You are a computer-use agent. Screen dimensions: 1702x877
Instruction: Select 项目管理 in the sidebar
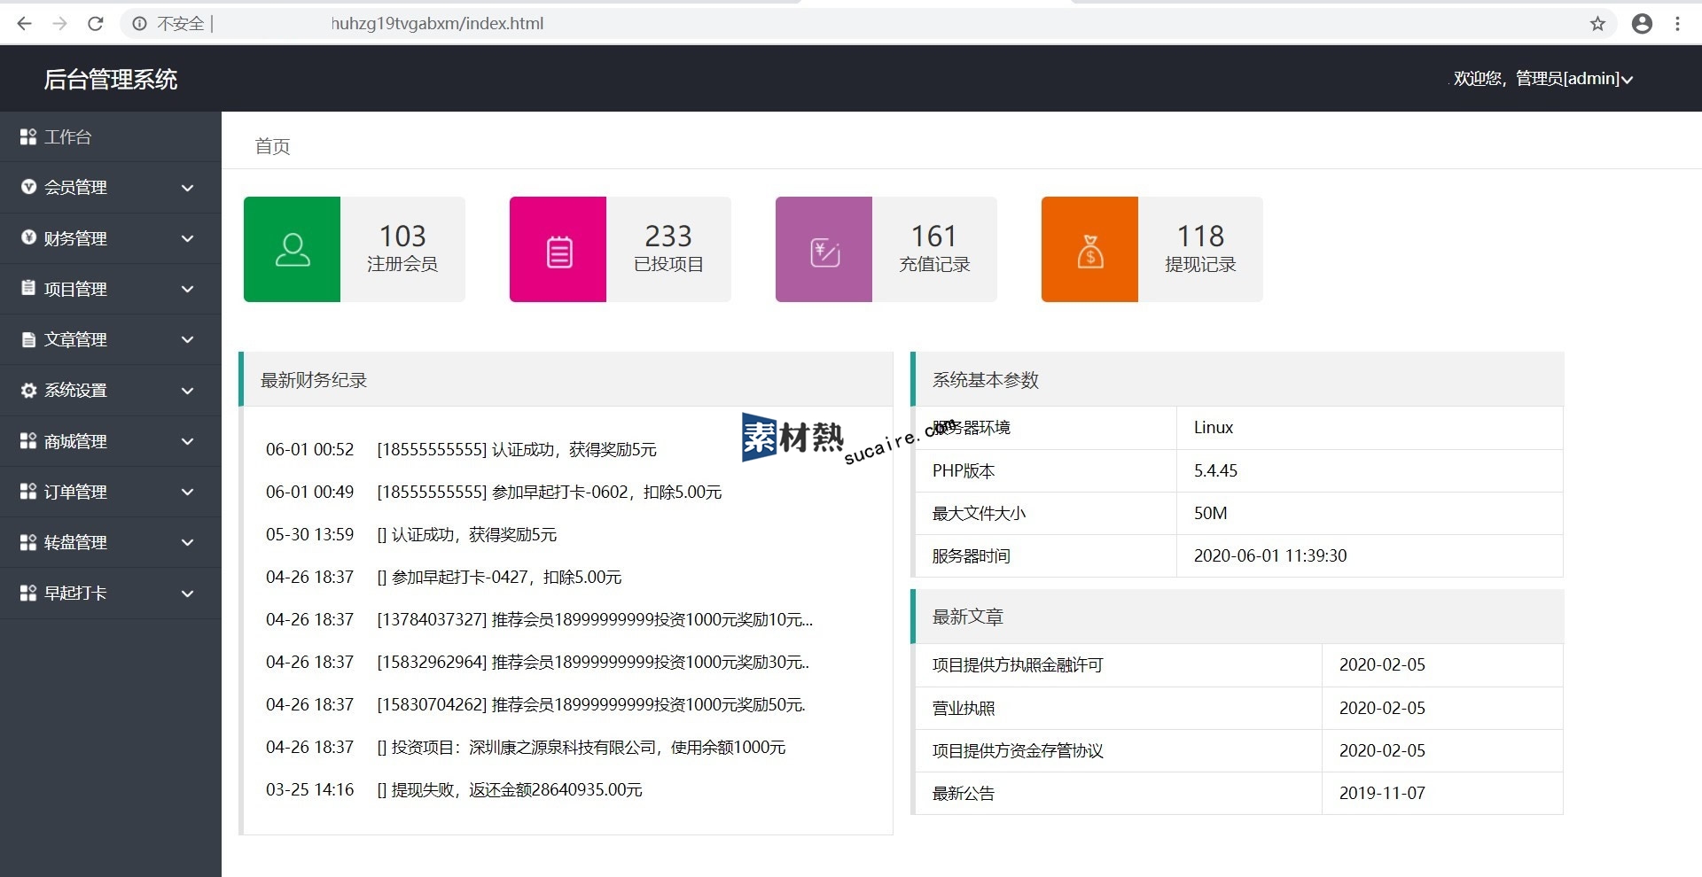click(x=75, y=290)
